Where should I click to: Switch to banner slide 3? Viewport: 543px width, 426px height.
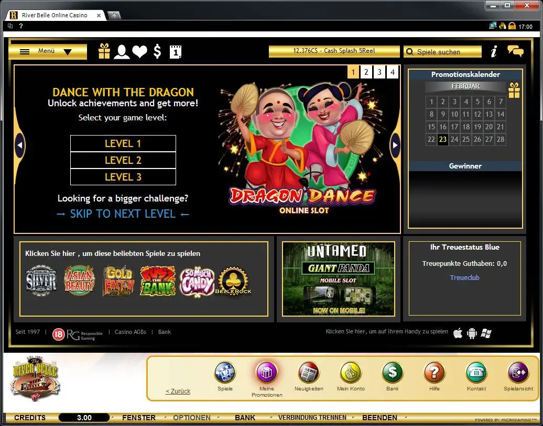tap(379, 72)
